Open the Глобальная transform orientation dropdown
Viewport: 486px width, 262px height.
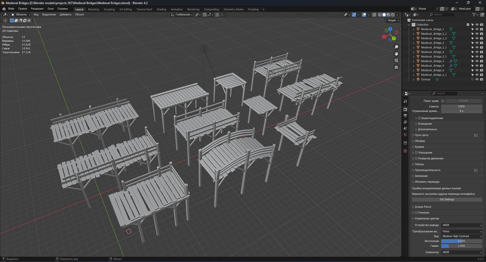pyautogui.click(x=182, y=15)
